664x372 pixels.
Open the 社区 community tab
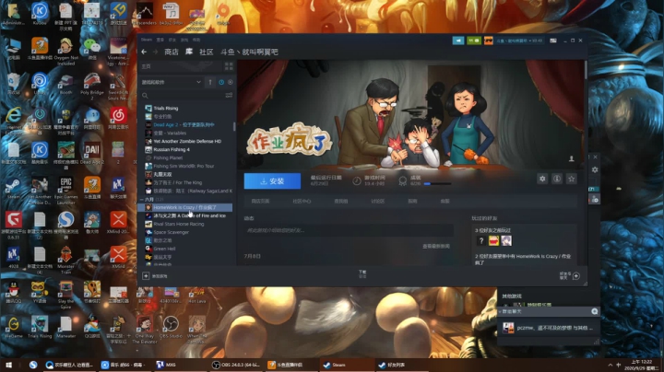coord(207,52)
